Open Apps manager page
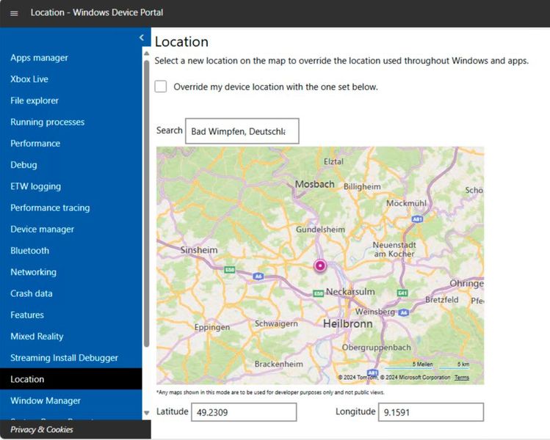 point(40,58)
